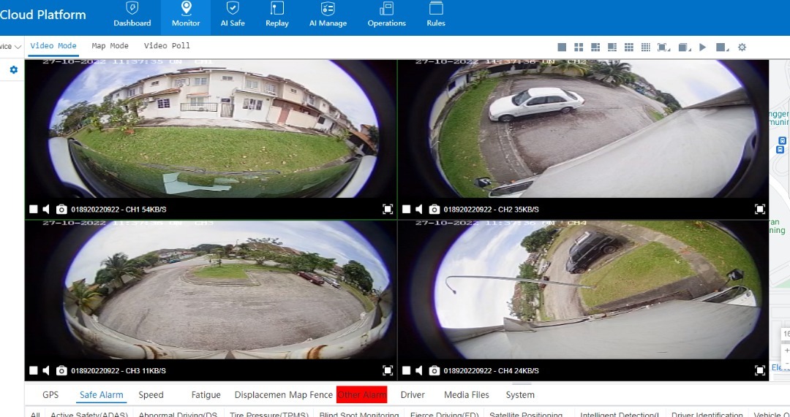Tick the CH1 stream checkbox
Screen dimensions: 790x417
33,210
